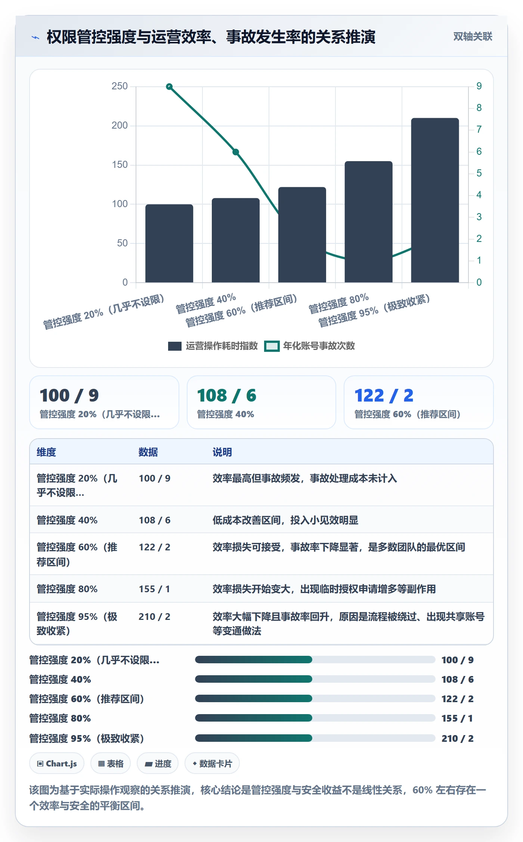
Task: Select the 表格 tag
Action: click(x=111, y=763)
